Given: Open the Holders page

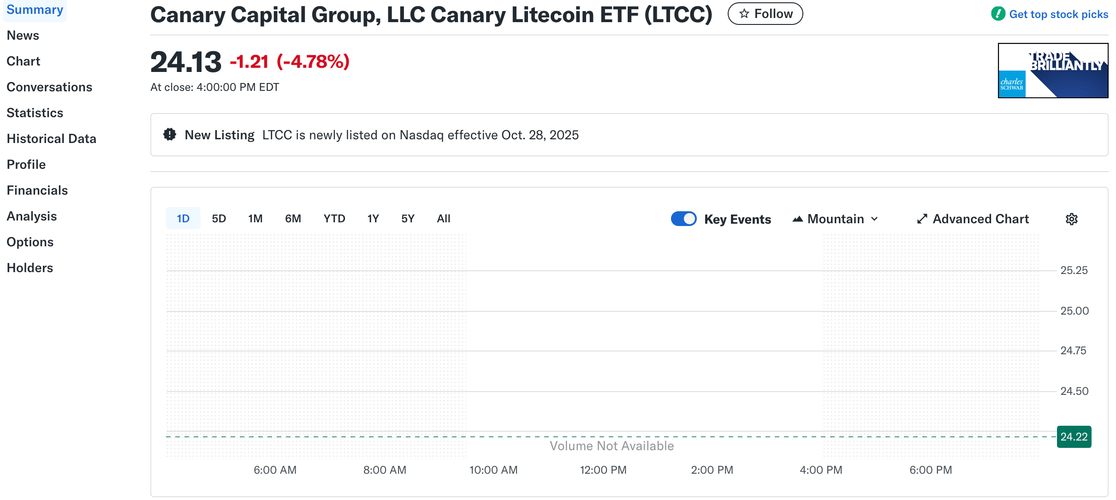Looking at the screenshot, I should coord(30,267).
